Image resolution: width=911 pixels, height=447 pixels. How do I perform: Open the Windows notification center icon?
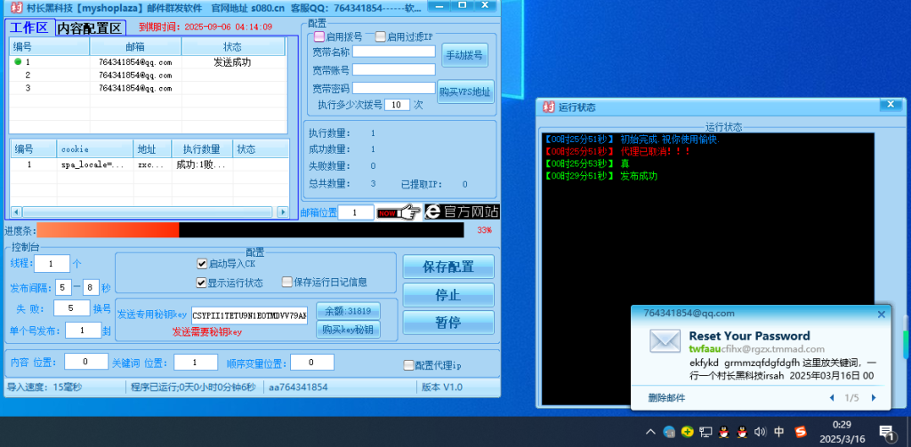pyautogui.click(x=886, y=432)
